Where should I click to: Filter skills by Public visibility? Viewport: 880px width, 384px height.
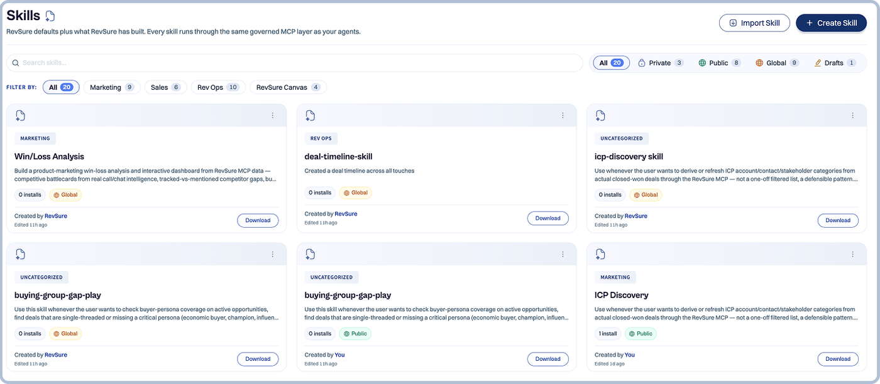[x=719, y=63]
